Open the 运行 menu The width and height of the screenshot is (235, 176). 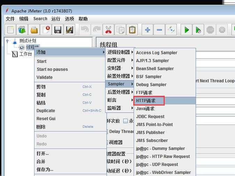56,19
